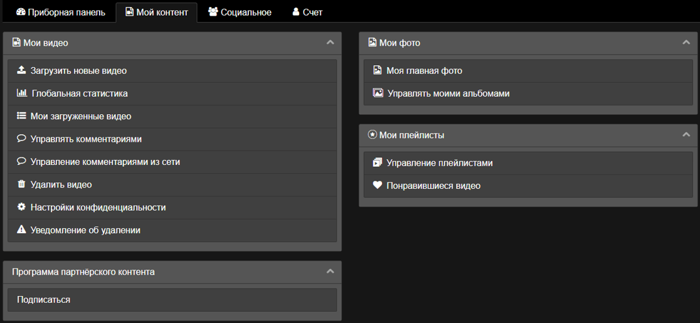Viewport: 700px width, 323px height.
Task: Open Управлять комментариями
Action: tap(172, 139)
